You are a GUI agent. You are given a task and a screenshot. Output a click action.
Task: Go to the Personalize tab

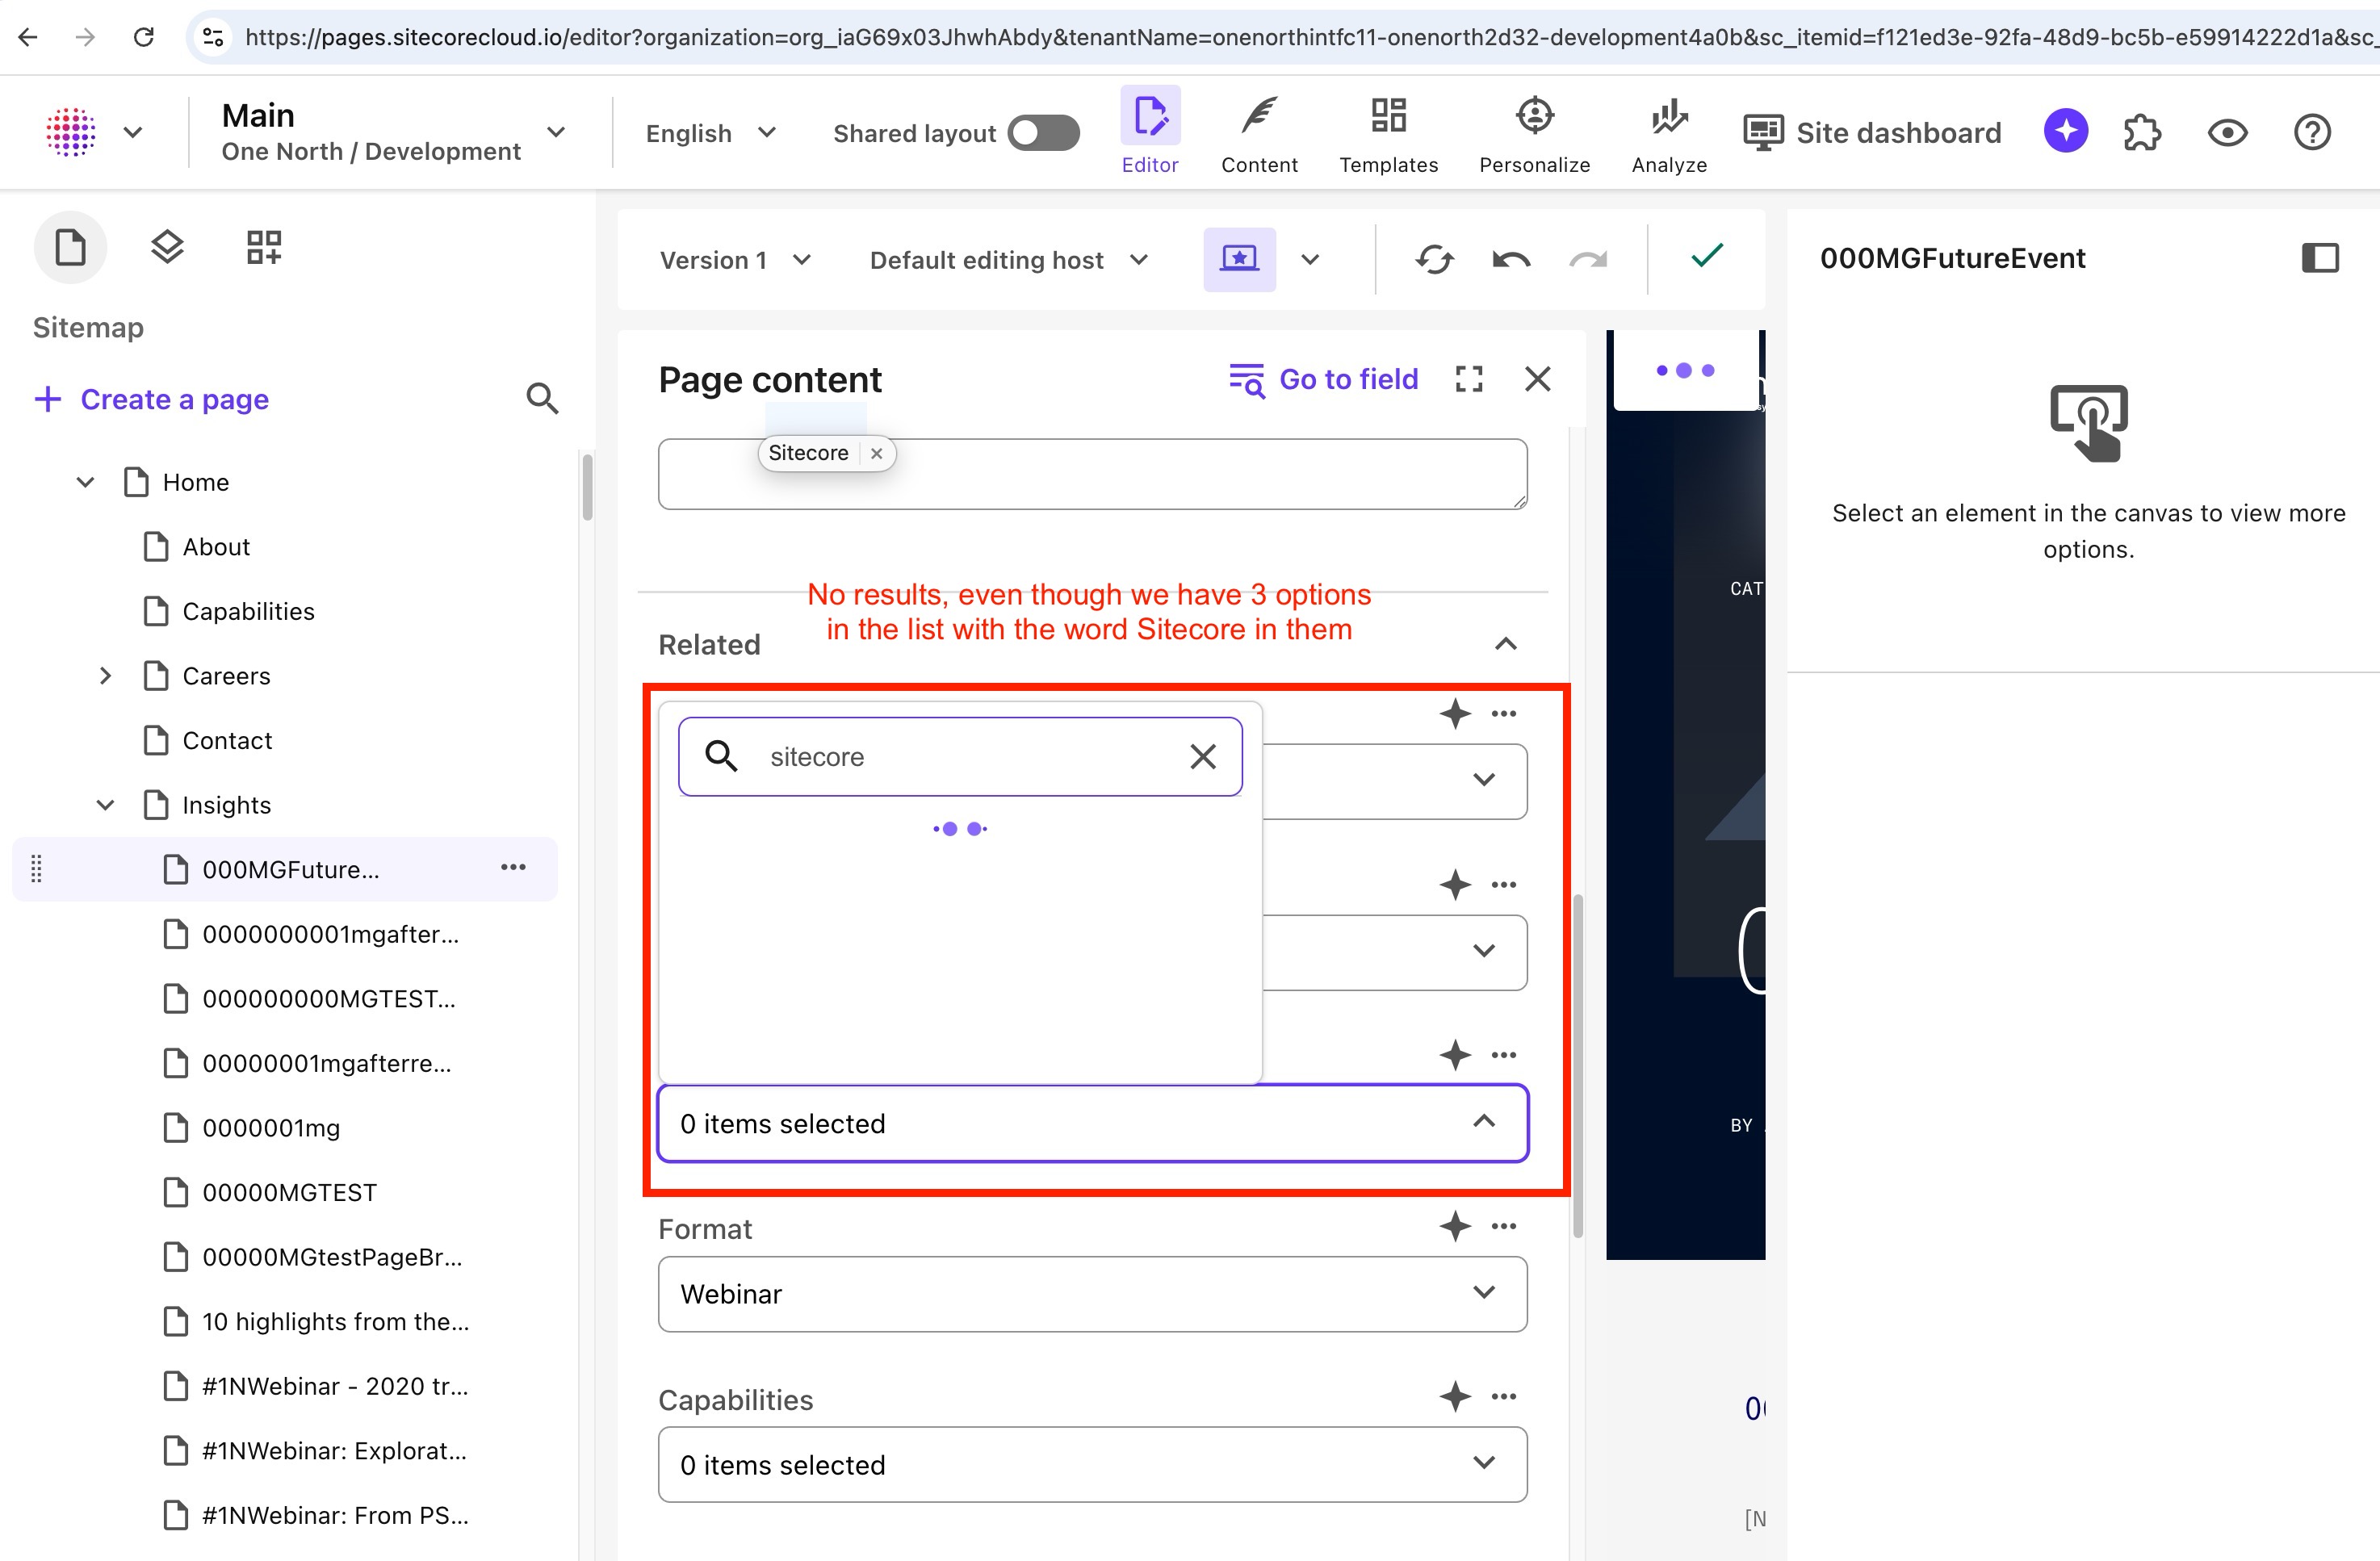[x=1534, y=133]
